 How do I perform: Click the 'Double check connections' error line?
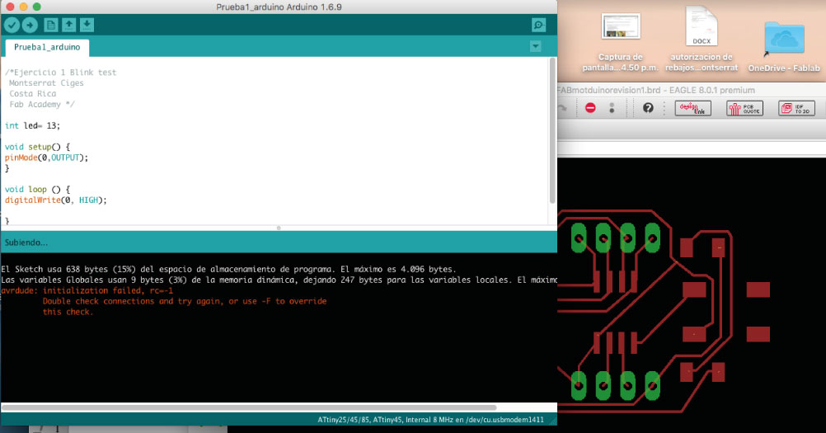click(185, 301)
